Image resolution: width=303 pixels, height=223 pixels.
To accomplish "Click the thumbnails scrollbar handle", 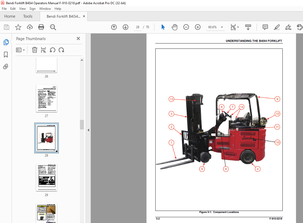I will (x=82, y=125).
